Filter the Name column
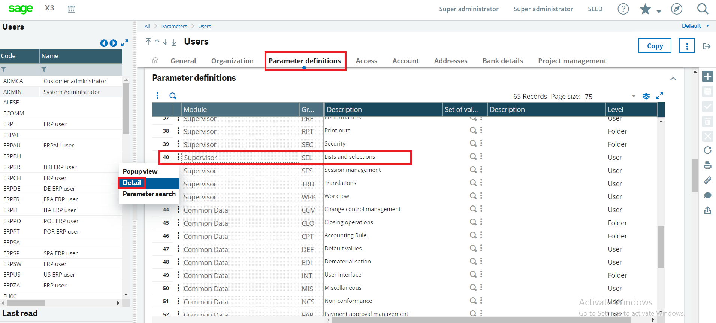716x323 pixels. pos(44,69)
